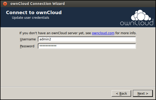Place cursor on the 'admin2' text
Screen dimensions: 156x100
coord(45,39)
